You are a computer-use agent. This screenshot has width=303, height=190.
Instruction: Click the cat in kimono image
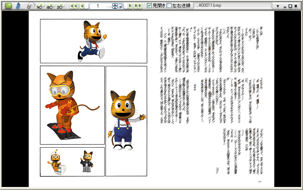(x=87, y=161)
